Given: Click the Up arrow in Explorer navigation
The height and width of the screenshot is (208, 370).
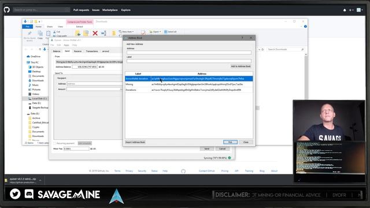Looking at the screenshot, I should click(x=40, y=49).
